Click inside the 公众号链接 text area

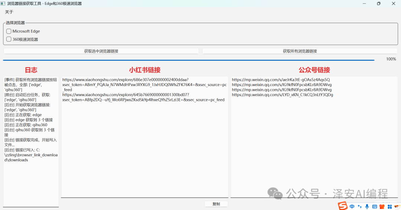314,137
